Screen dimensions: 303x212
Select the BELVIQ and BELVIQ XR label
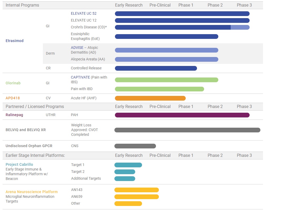coord(26,130)
